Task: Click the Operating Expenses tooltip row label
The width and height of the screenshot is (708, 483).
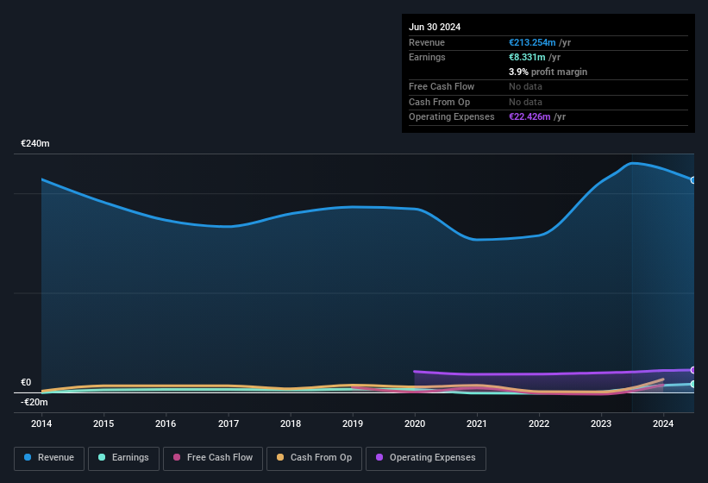Action: coord(452,117)
